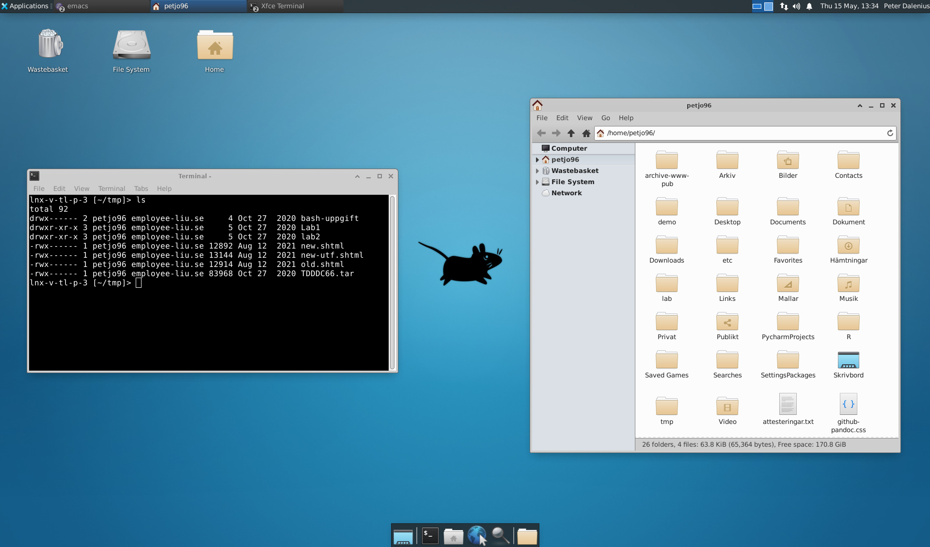Switch to the second workspace in the pager
This screenshot has height=547, width=930.
769,6
